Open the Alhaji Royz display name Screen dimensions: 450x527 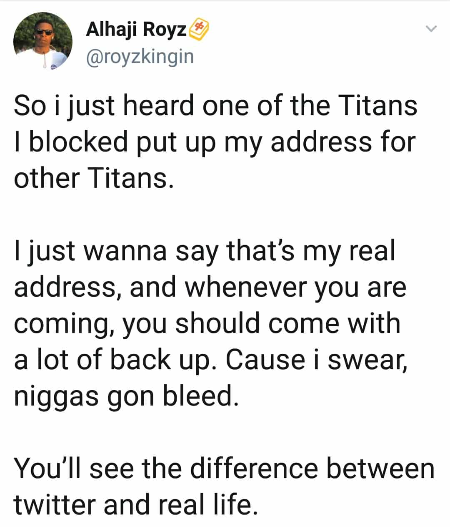point(136,29)
